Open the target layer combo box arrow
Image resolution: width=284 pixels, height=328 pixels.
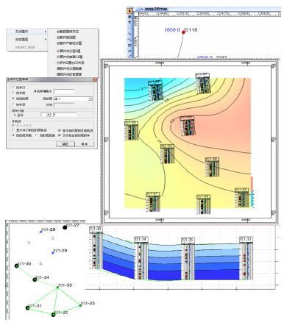(90, 99)
